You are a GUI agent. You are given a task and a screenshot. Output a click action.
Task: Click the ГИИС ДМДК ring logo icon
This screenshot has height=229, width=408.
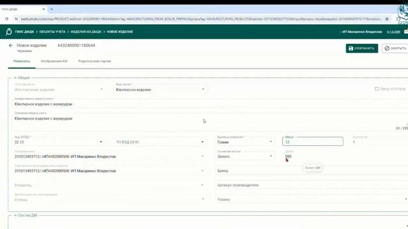(x=8, y=32)
